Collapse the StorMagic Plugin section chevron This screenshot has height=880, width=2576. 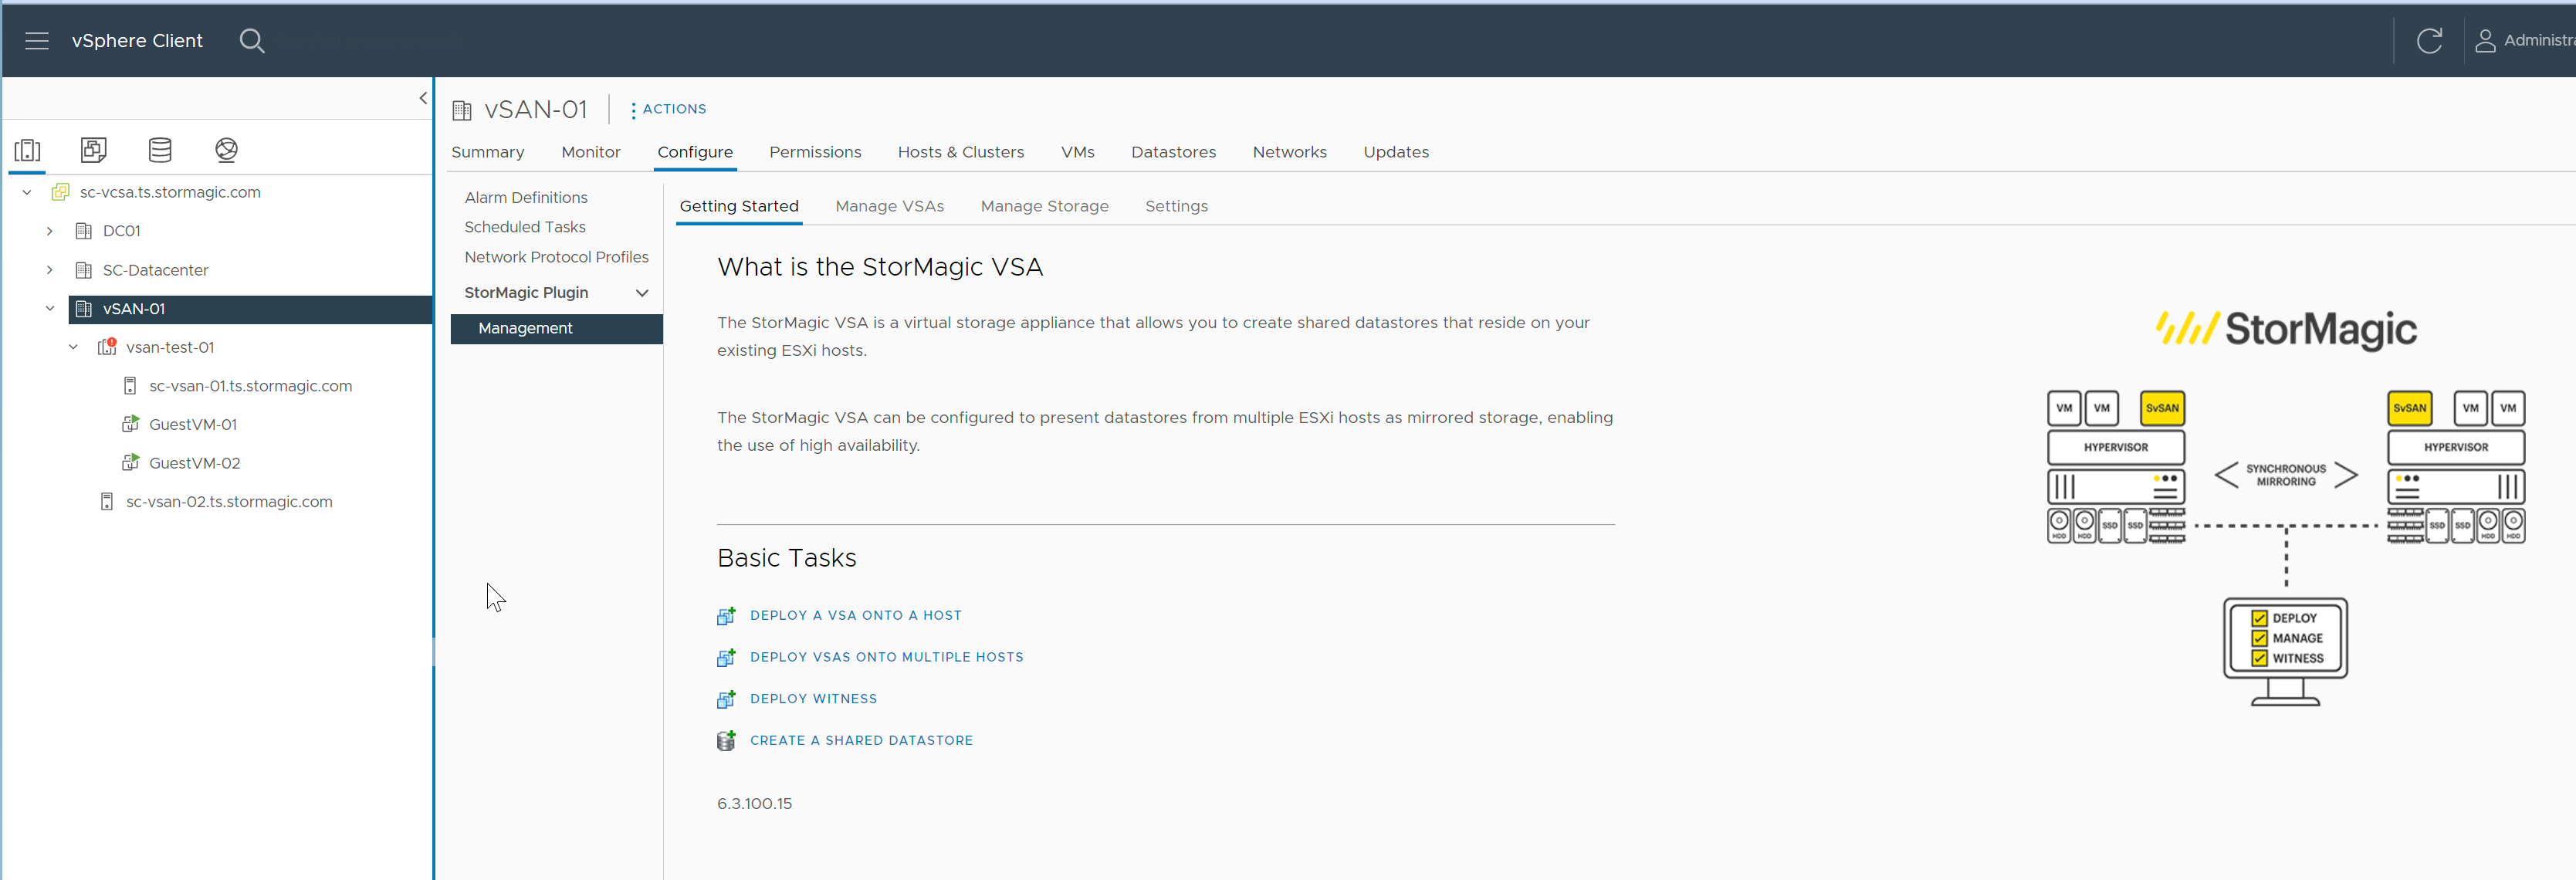642,293
